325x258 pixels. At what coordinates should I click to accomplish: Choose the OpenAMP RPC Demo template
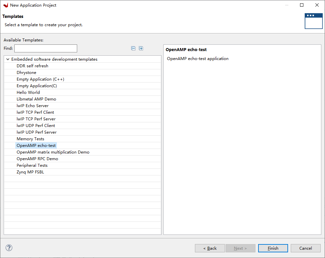[x=37, y=159]
